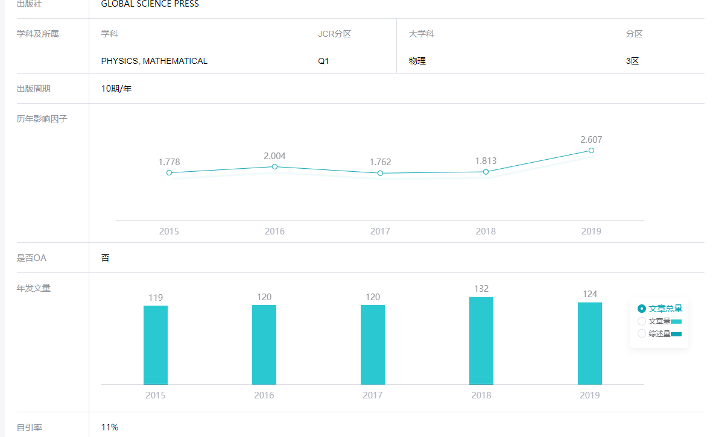Click the 2017 impact factor data point
The height and width of the screenshot is (437, 716).
point(381,174)
